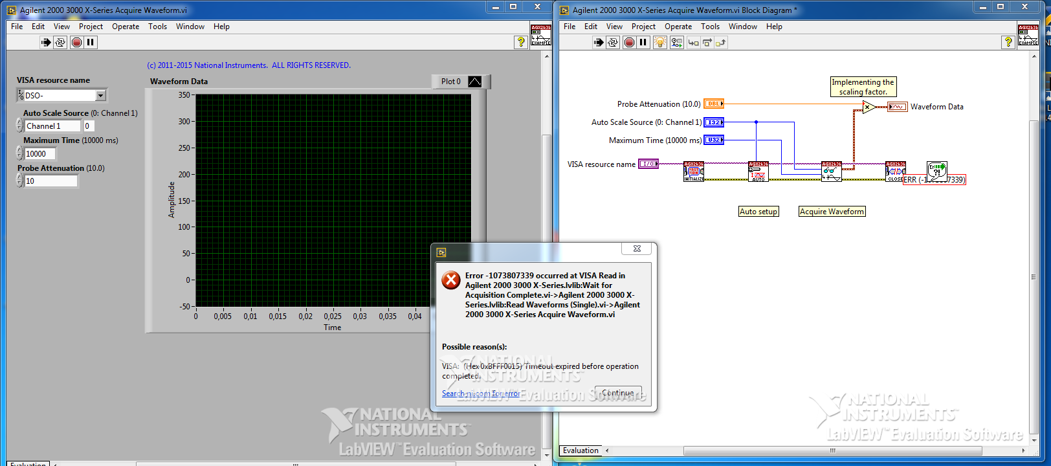Select the Probe Attenuation DBL terminal
This screenshot has width=1051, height=466.
tap(714, 104)
